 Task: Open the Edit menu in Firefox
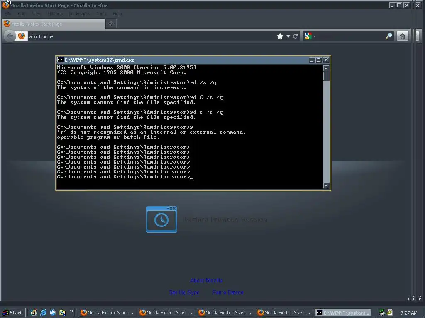[x=22, y=14]
